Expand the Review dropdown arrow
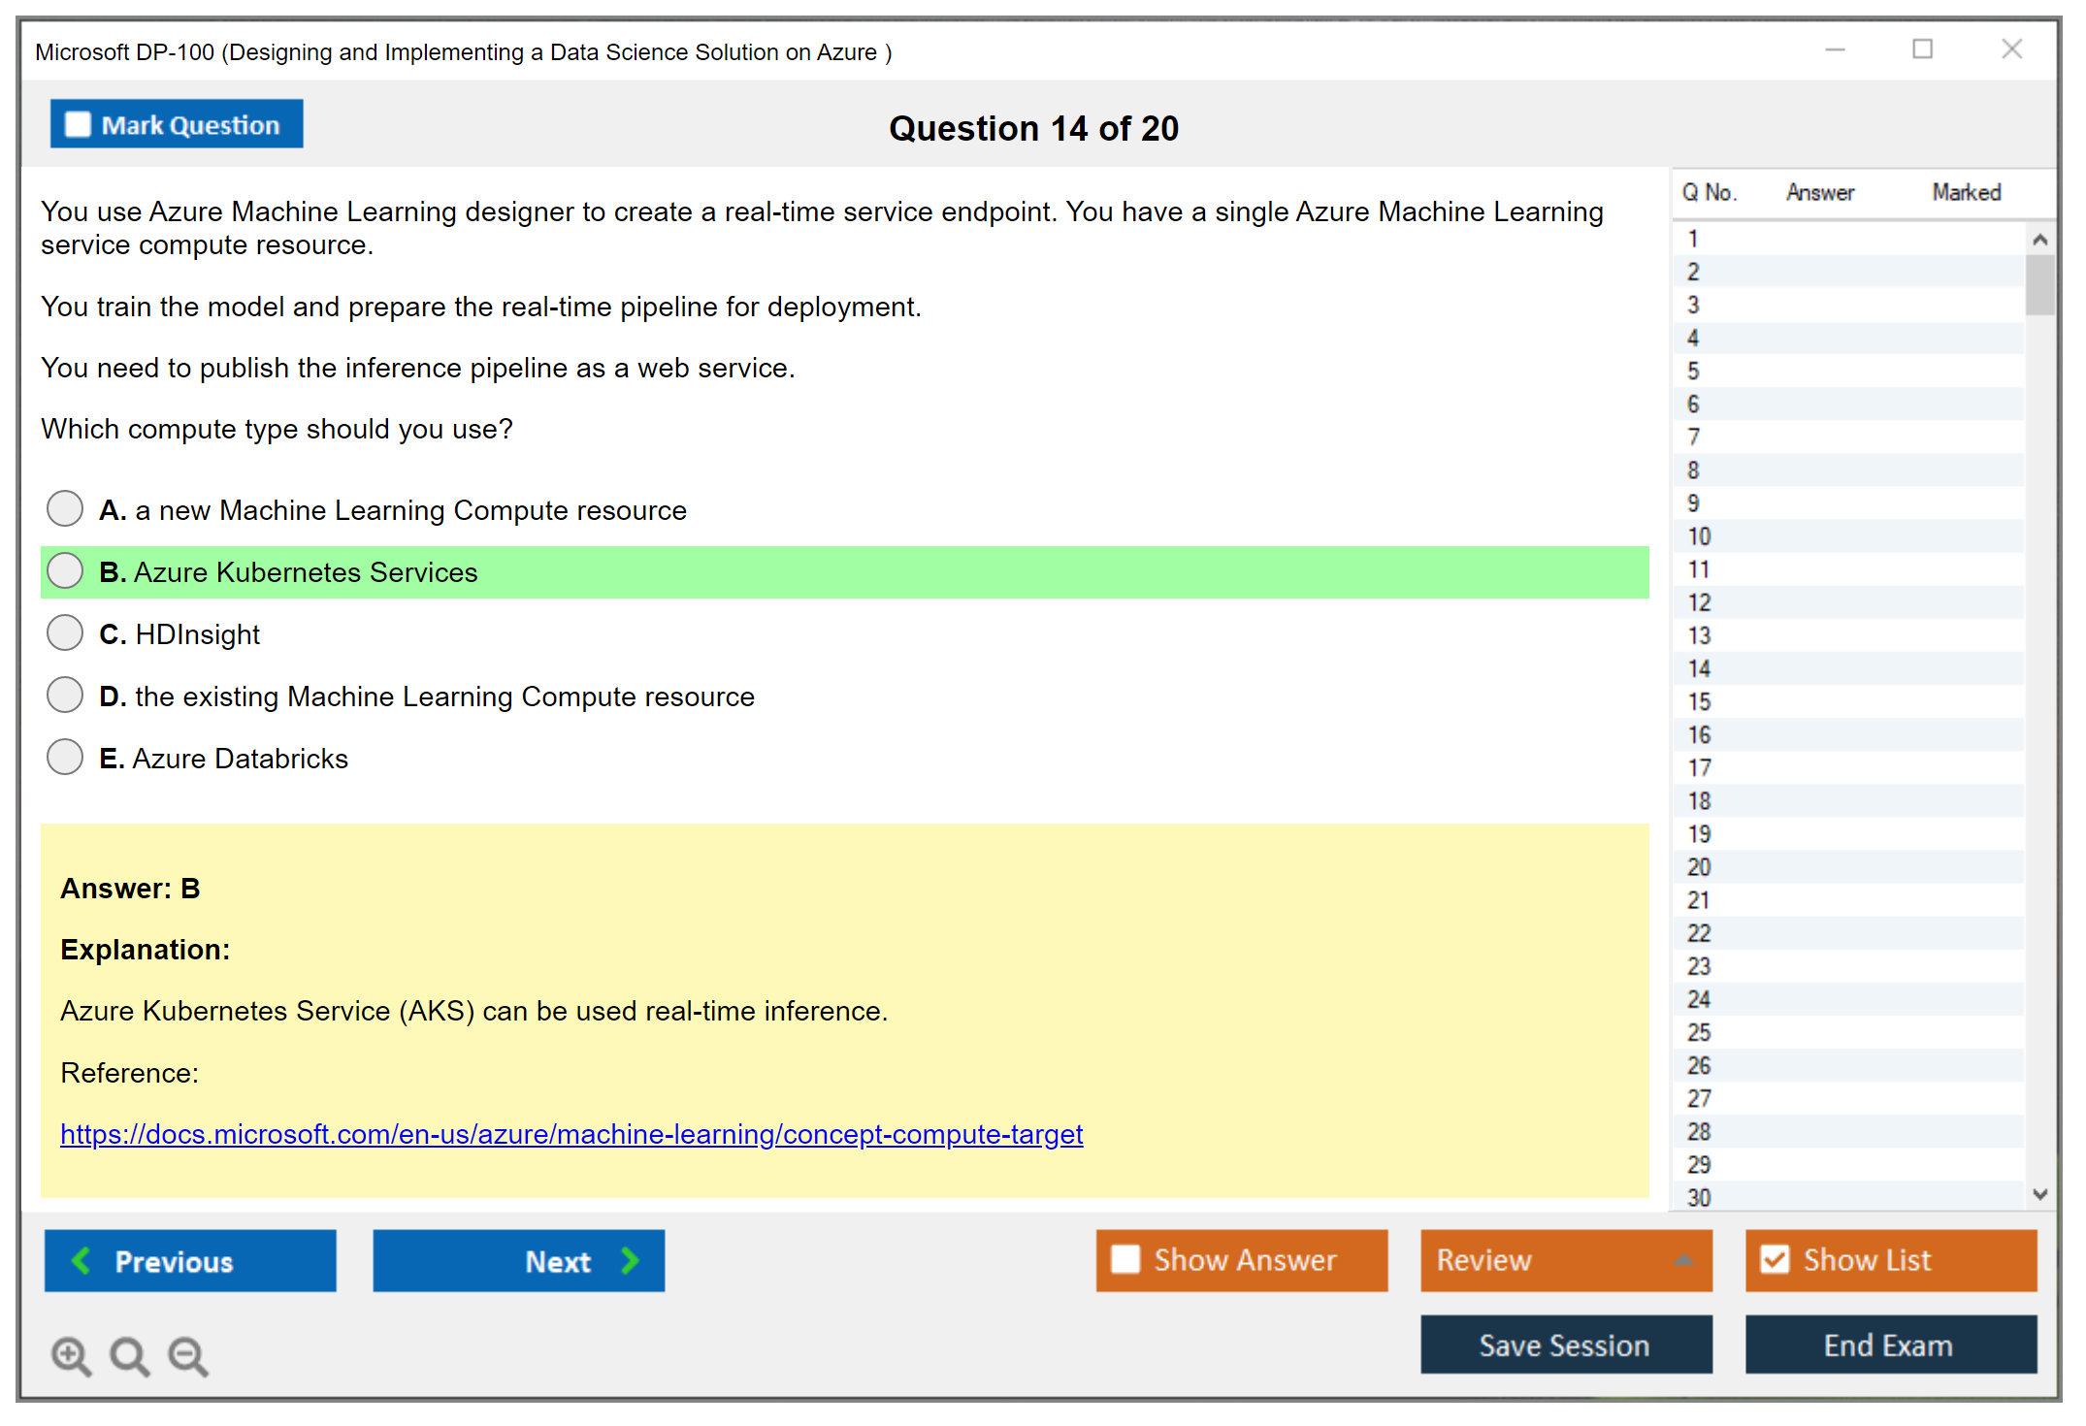The height and width of the screenshot is (1426, 2086). point(1683,1260)
